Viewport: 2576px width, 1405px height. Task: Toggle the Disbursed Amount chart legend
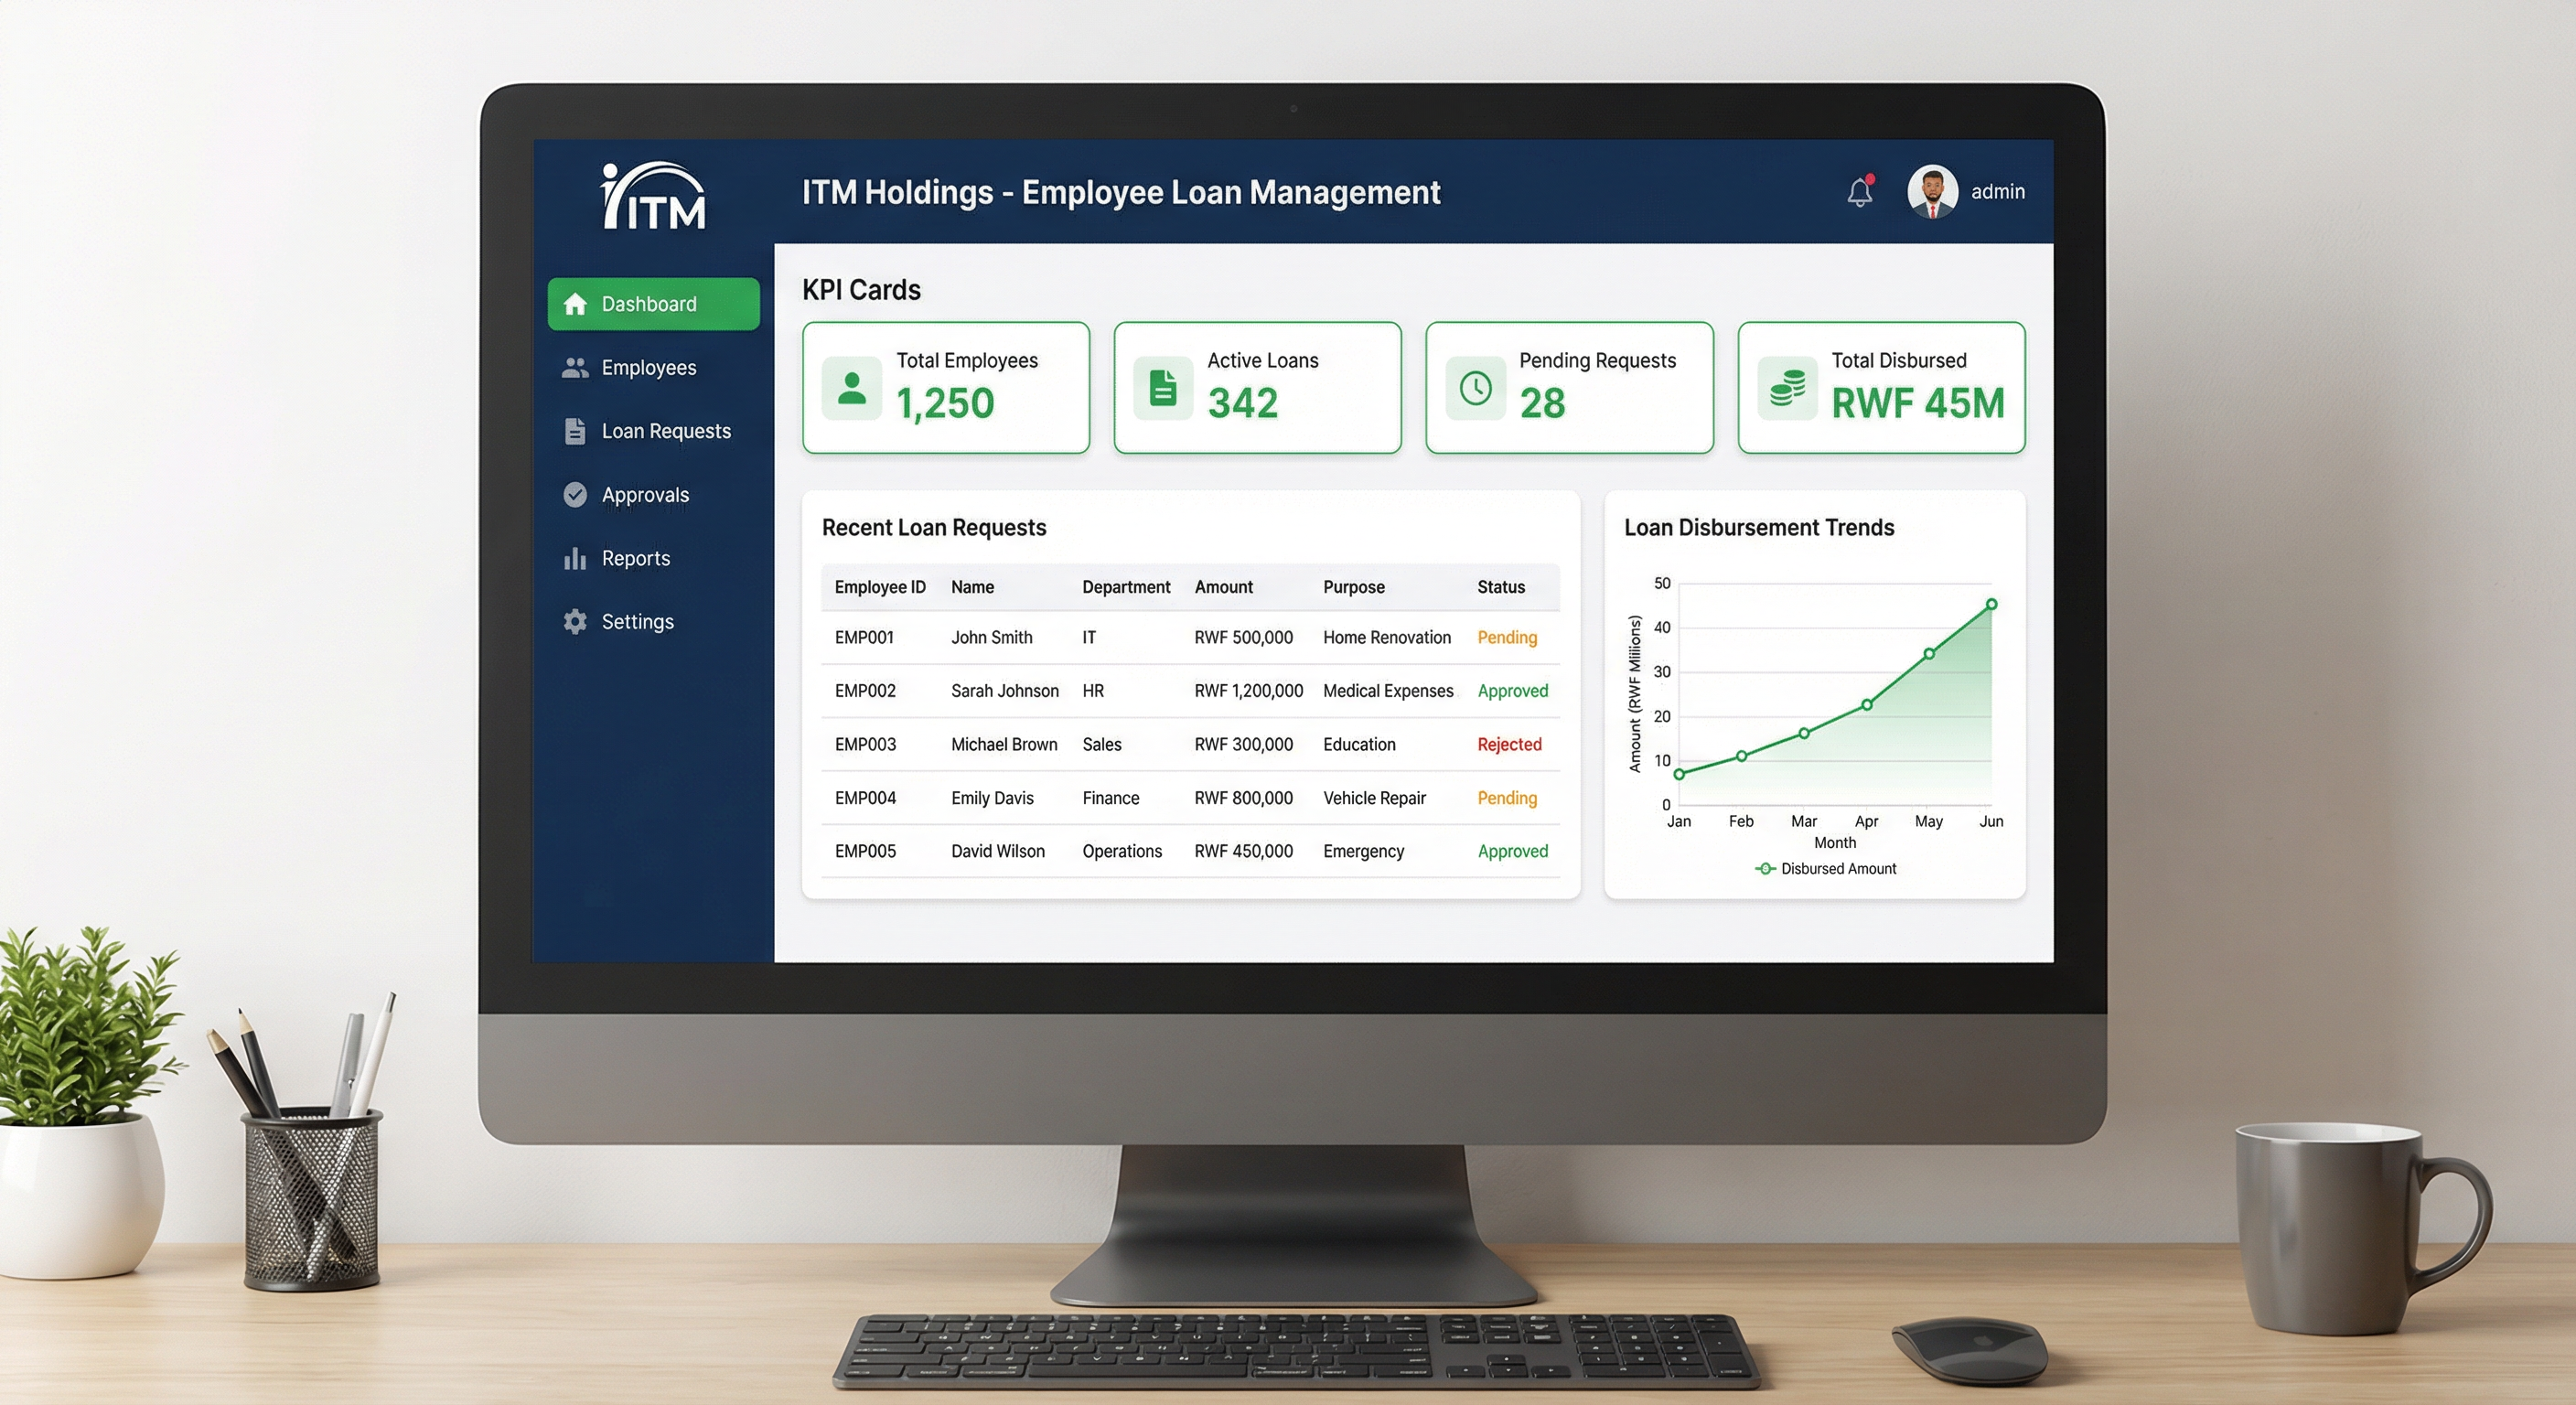coord(1826,868)
